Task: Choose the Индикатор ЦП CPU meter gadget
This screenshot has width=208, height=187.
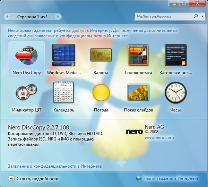Action: [x=26, y=92]
